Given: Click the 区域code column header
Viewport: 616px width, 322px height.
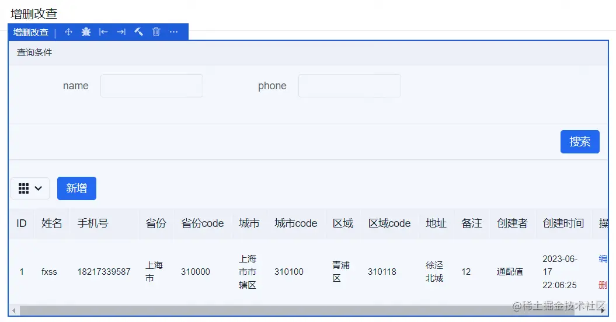Looking at the screenshot, I should coord(389,223).
